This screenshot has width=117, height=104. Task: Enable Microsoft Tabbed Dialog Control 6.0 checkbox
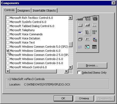(x=8, y=26)
